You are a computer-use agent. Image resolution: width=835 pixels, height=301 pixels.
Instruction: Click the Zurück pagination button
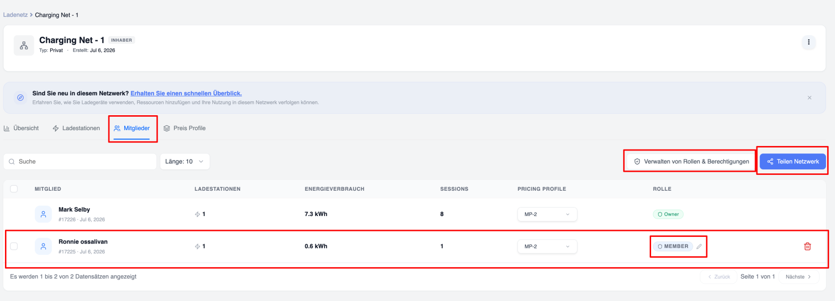pos(719,277)
